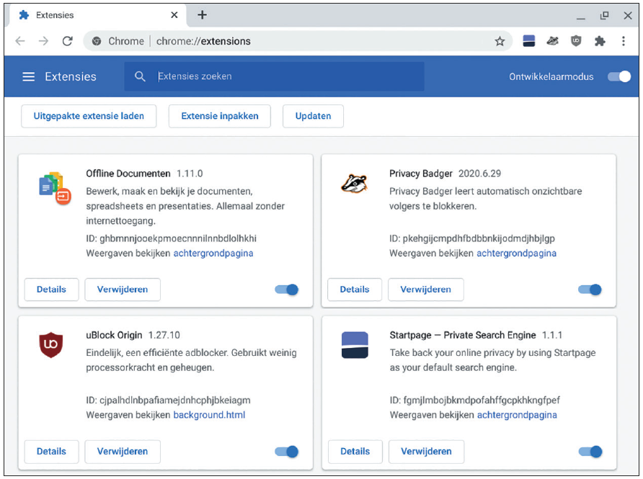Open the Chrome three-dot menu

coord(624,41)
